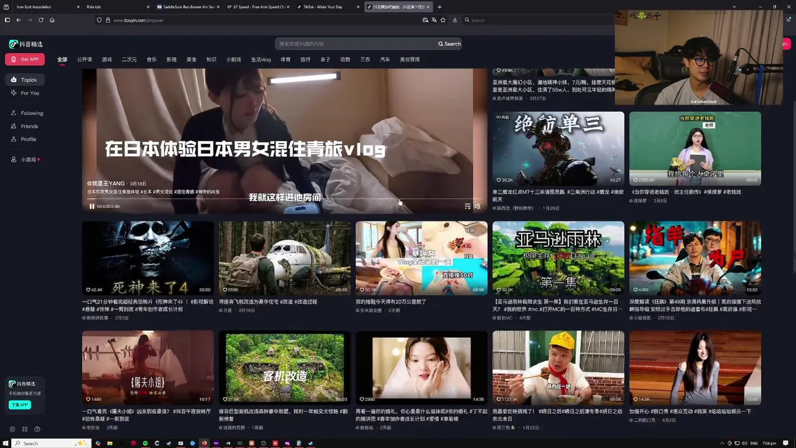Image resolution: width=796 pixels, height=448 pixels.
Task: Select the 美妆穿搭 category tab
Action: (x=410, y=60)
